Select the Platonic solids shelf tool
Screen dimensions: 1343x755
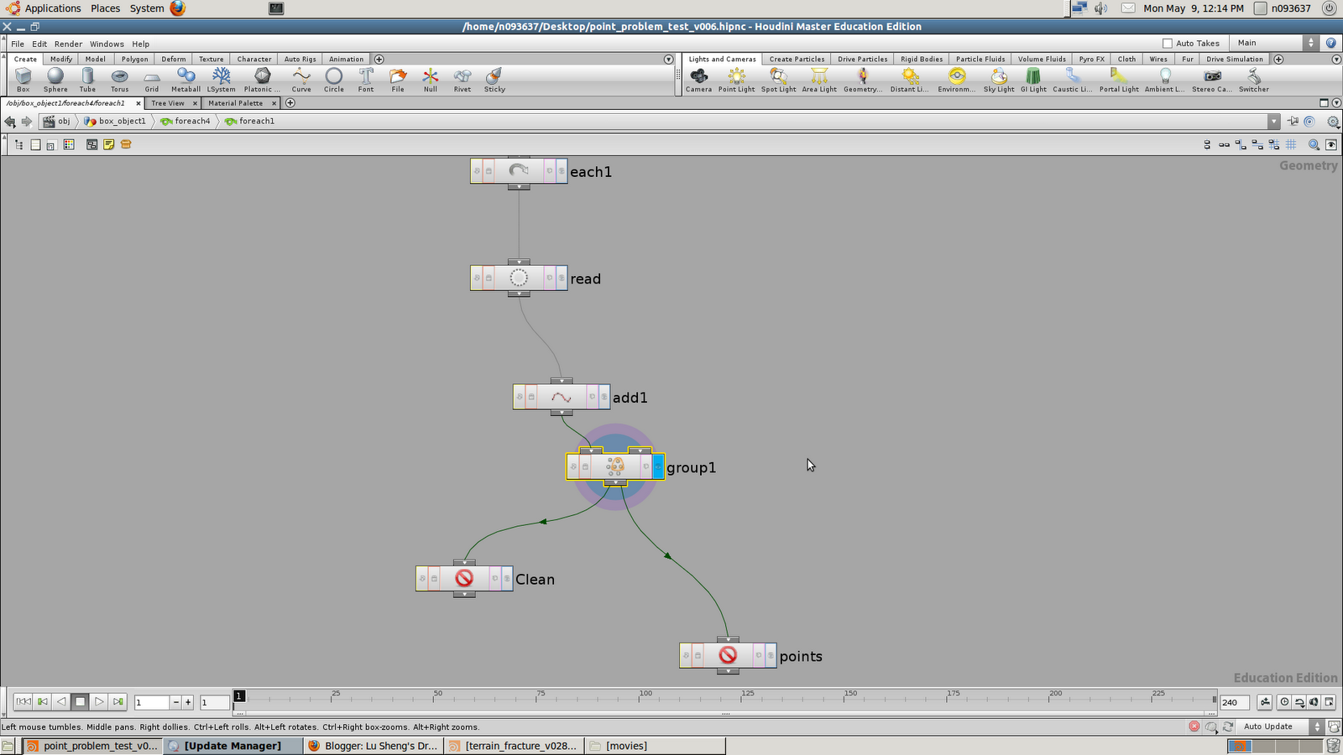click(x=262, y=80)
